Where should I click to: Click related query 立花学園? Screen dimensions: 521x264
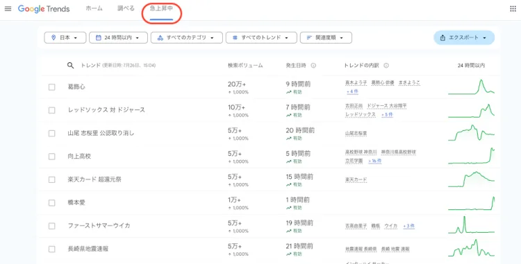(x=354, y=161)
